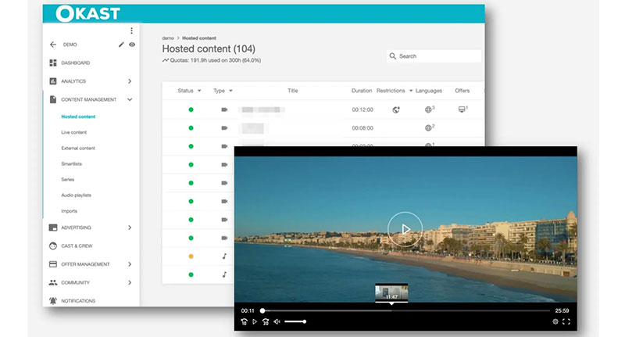Click the Content Management document icon
The height and width of the screenshot is (337, 625).
(53, 100)
